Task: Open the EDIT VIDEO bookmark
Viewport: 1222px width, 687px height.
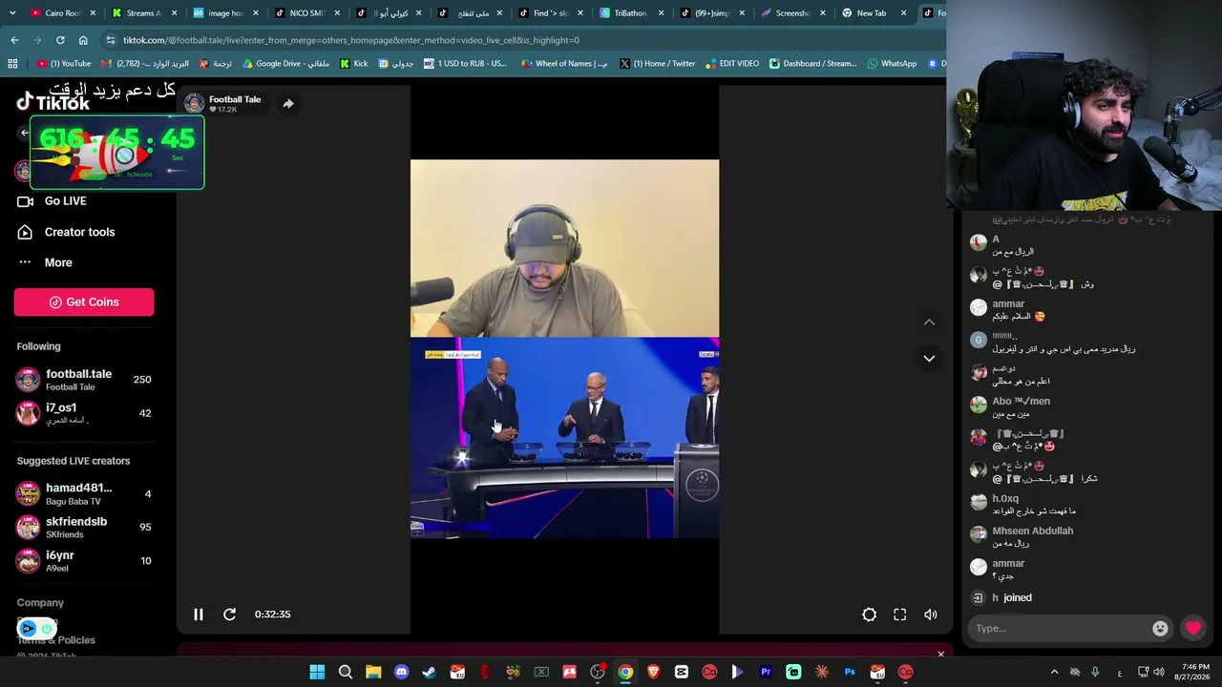Action: [732, 64]
